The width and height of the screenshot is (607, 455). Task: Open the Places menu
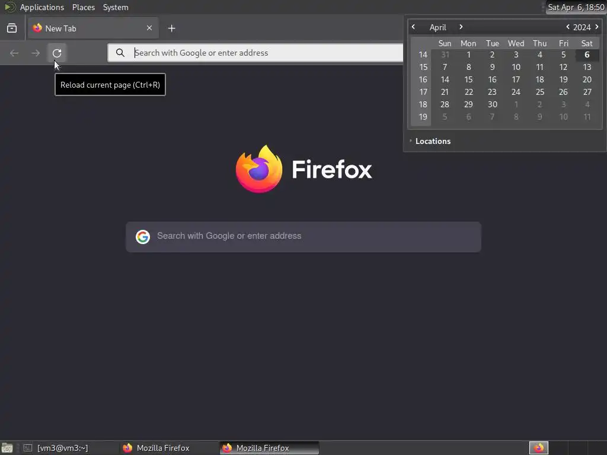84,7
